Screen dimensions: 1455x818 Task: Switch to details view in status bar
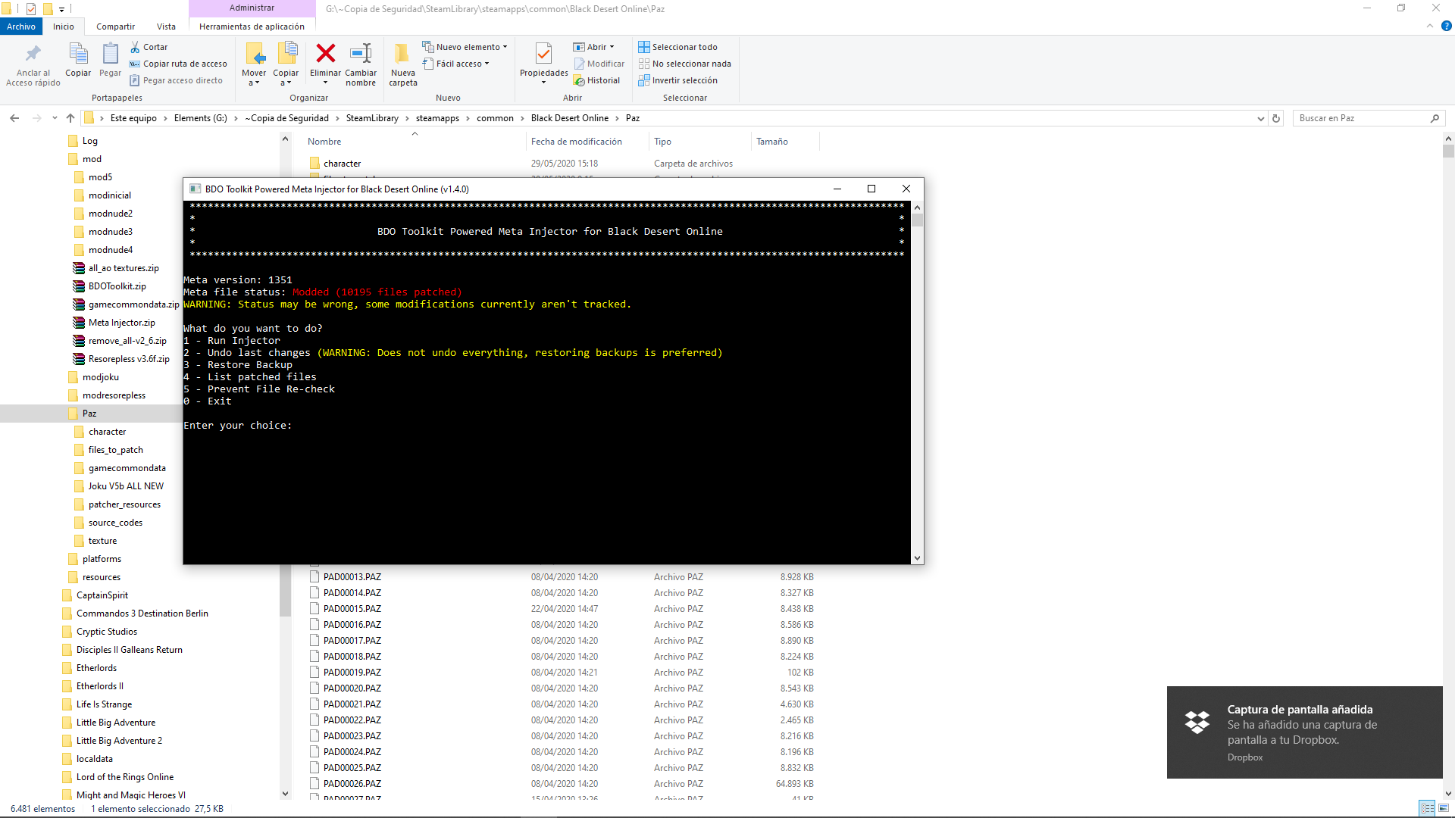point(1426,808)
